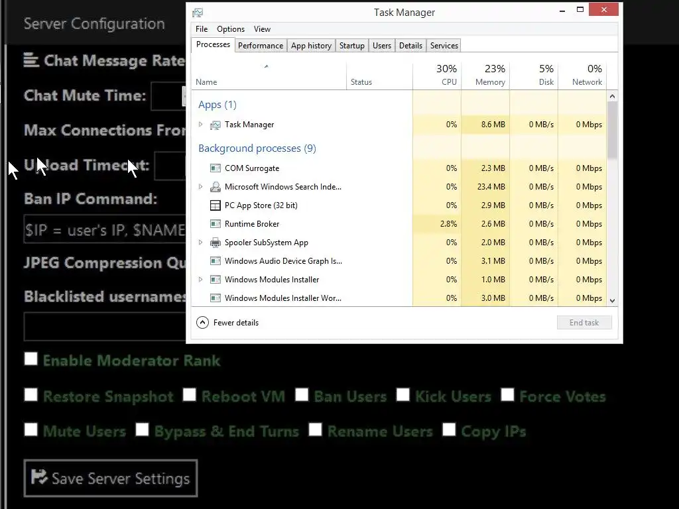Click the Microsoft Windows Search Indexer icon
679x509 pixels.
pyautogui.click(x=216, y=186)
